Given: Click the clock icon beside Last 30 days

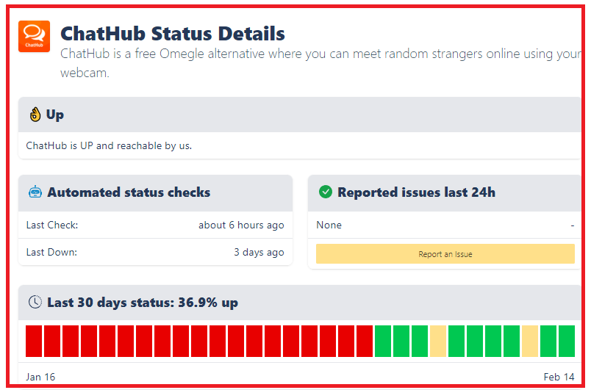Looking at the screenshot, I should [35, 302].
